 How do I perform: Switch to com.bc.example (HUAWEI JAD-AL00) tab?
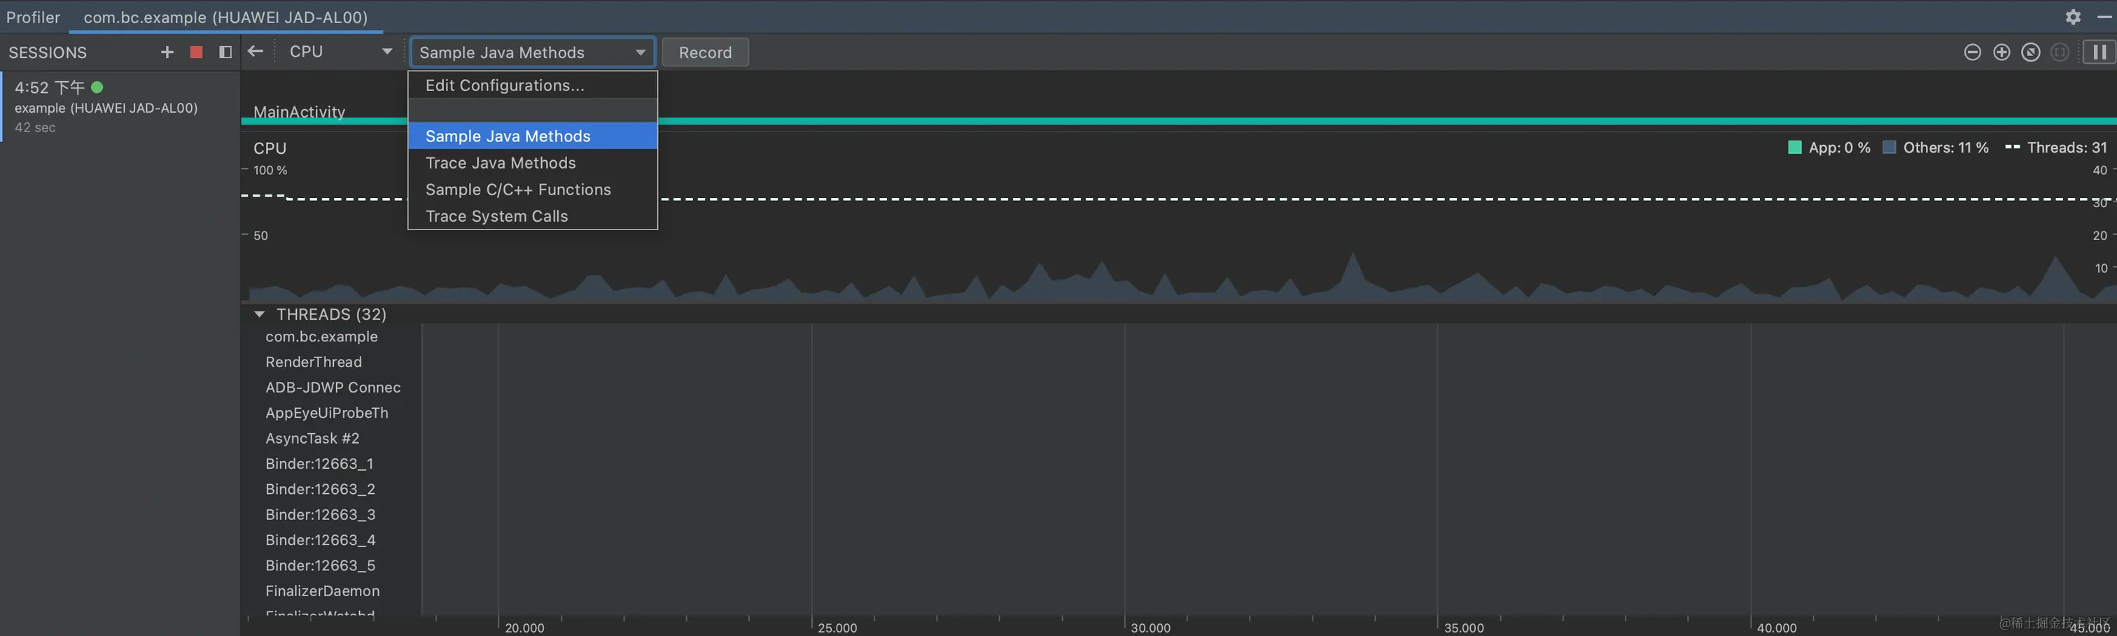tap(226, 17)
